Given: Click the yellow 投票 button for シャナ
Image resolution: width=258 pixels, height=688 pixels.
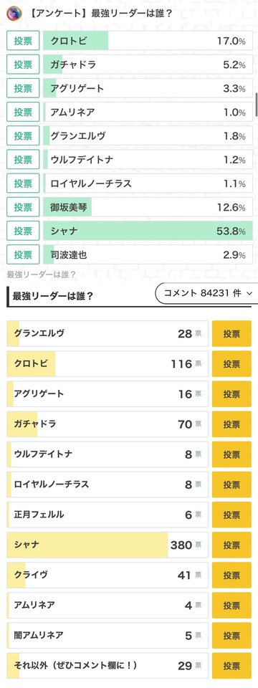Looking at the screenshot, I should 231,545.
